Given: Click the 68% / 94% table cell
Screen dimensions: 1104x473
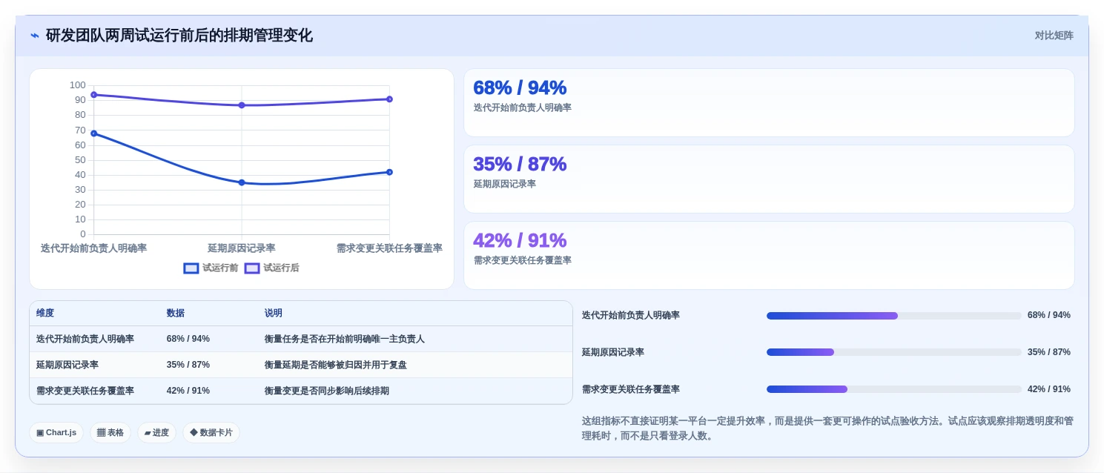Looking at the screenshot, I should 188,339.
